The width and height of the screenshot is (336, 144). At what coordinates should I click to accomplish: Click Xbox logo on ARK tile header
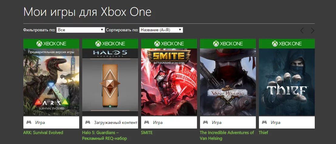pyautogui.click(x=39, y=43)
